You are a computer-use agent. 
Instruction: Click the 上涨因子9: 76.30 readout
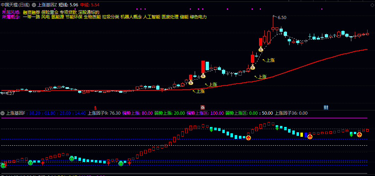(104, 113)
